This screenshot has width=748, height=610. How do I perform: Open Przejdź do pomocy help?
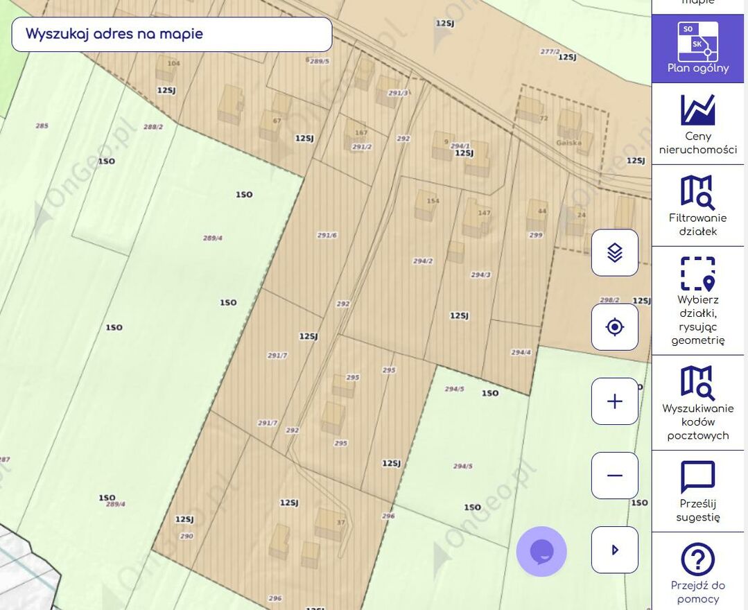coord(697,573)
